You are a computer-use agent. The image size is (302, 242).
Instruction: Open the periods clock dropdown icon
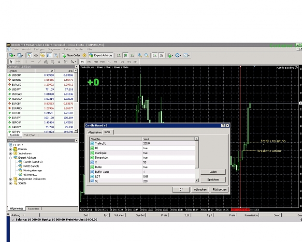click(x=178, y=55)
